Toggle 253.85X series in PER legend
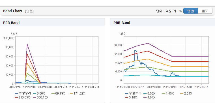 tap(22, 97)
